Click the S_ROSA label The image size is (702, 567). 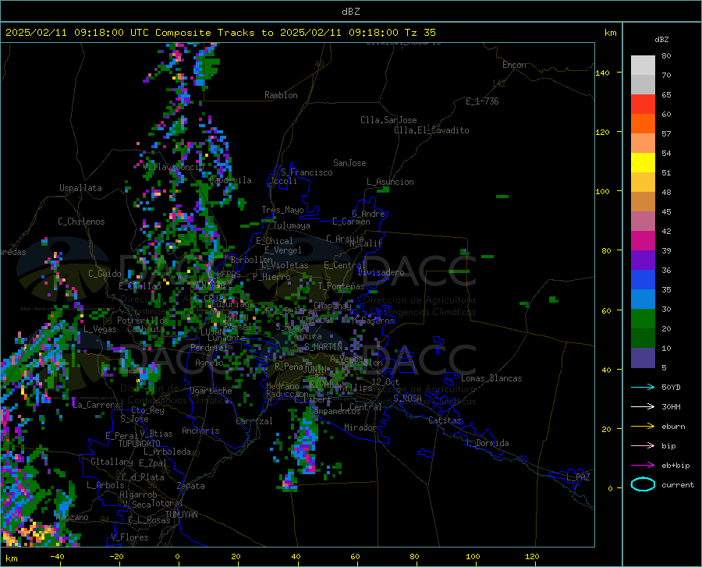407,398
